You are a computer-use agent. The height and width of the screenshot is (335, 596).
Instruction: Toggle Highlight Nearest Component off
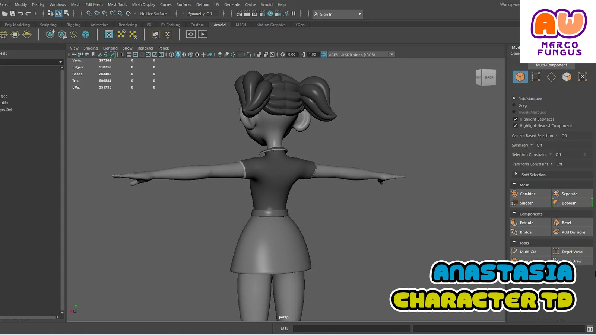(x=516, y=125)
